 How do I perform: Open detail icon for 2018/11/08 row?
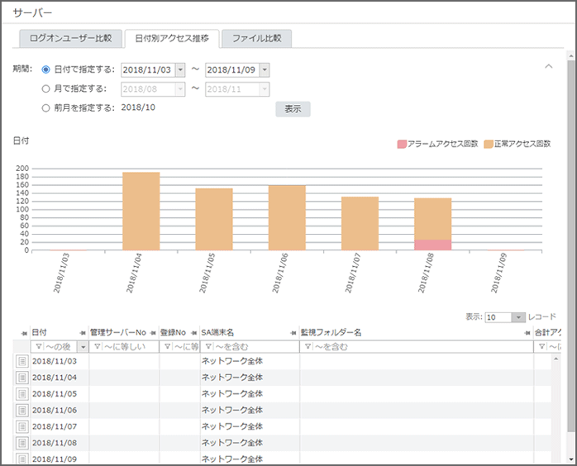[22, 442]
